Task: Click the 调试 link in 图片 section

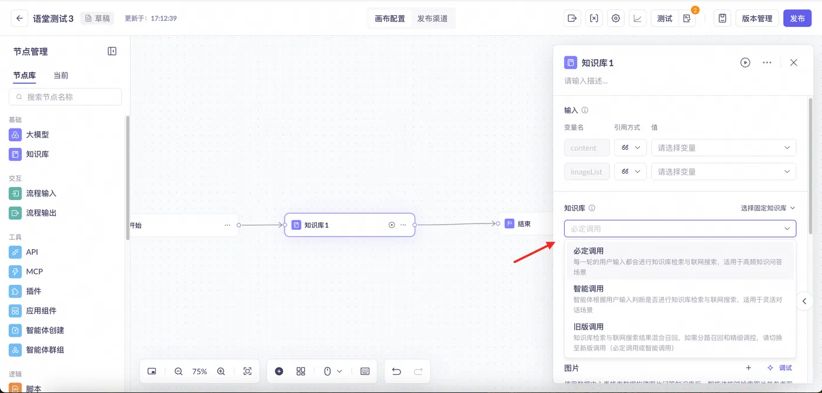Action: click(780, 368)
